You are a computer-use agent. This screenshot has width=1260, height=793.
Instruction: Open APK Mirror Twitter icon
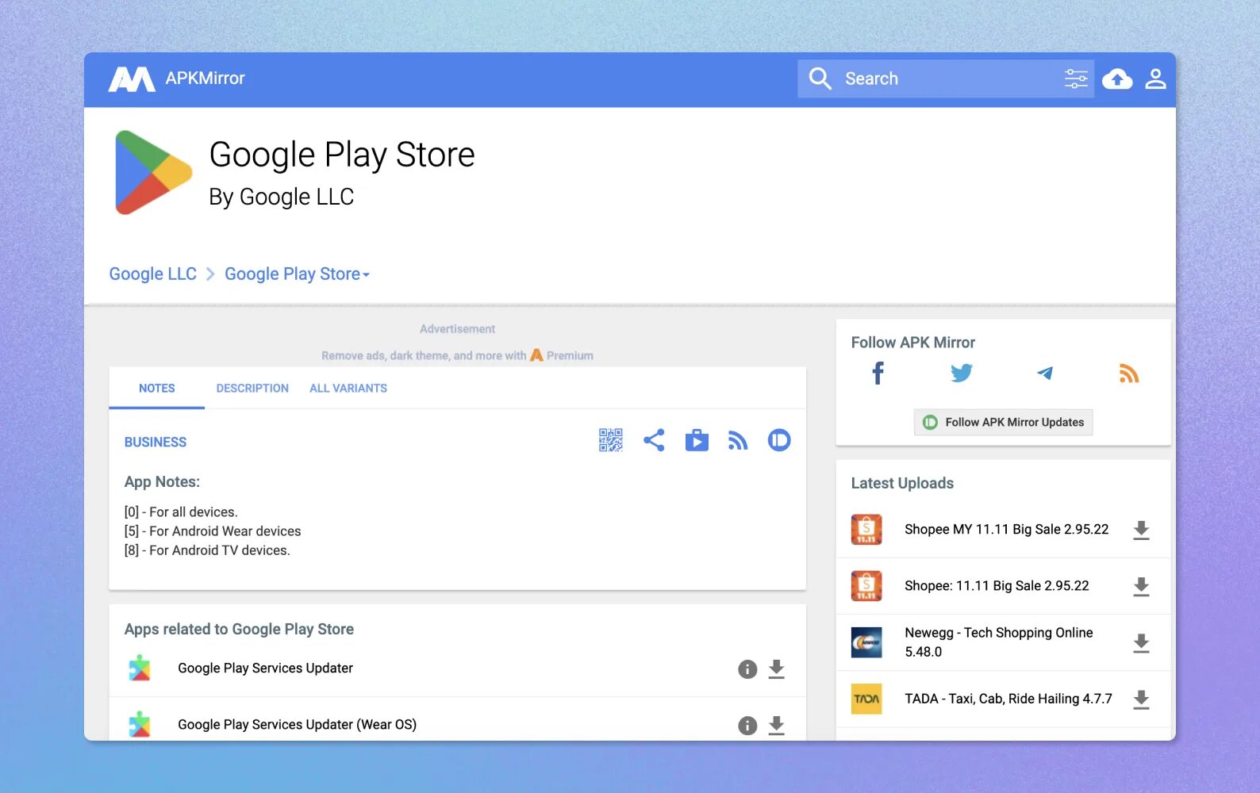pyautogui.click(x=962, y=373)
